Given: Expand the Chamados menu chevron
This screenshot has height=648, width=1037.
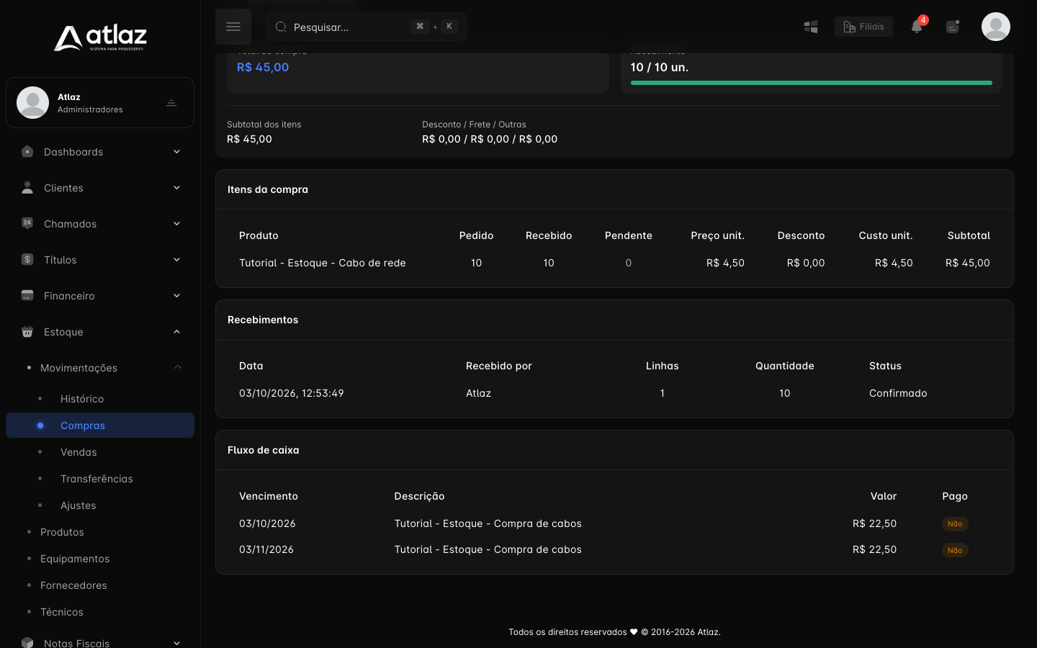Looking at the screenshot, I should point(176,224).
